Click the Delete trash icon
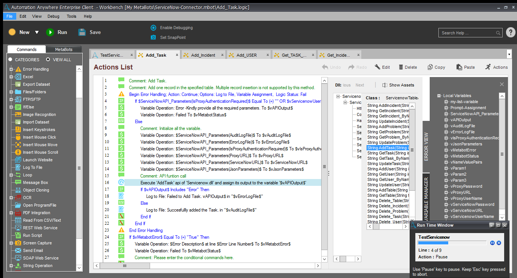Viewport: 517px width, 278px height. click(401, 67)
